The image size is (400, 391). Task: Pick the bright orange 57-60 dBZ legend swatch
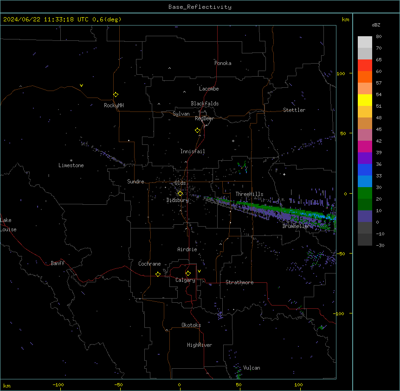click(365, 77)
